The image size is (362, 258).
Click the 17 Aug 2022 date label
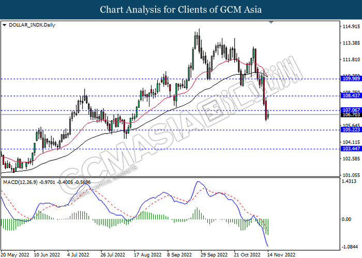(x=147, y=254)
